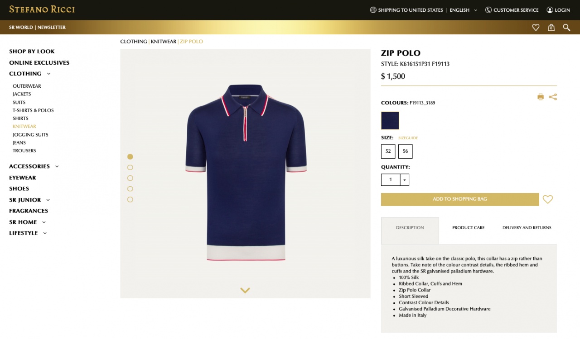The width and height of the screenshot is (580, 339).
Task: Print the product page via printer icon
Action: (x=541, y=97)
